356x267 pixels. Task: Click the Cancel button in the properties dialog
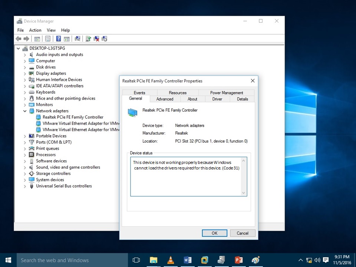click(x=243, y=233)
